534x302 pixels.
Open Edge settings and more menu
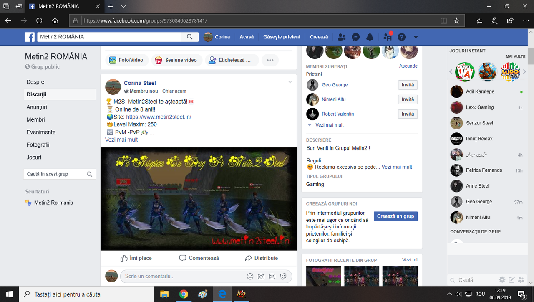click(525, 20)
